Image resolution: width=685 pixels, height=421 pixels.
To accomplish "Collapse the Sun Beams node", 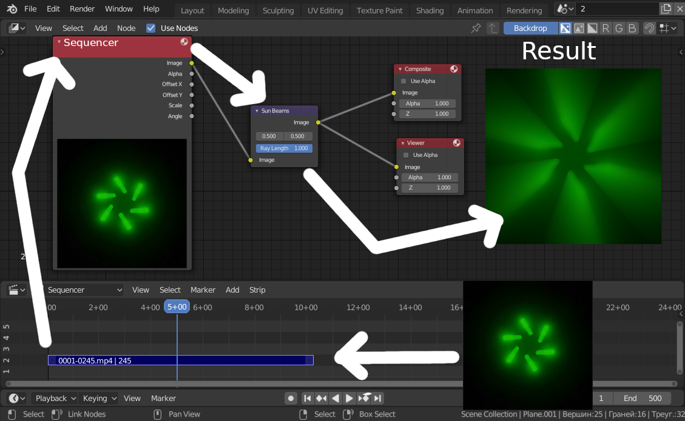I will point(257,111).
